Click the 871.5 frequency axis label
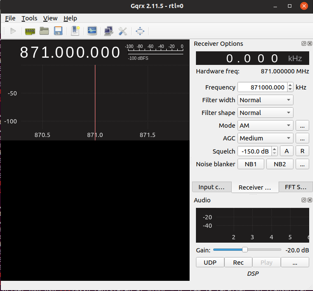The width and height of the screenshot is (313, 291). click(x=147, y=135)
